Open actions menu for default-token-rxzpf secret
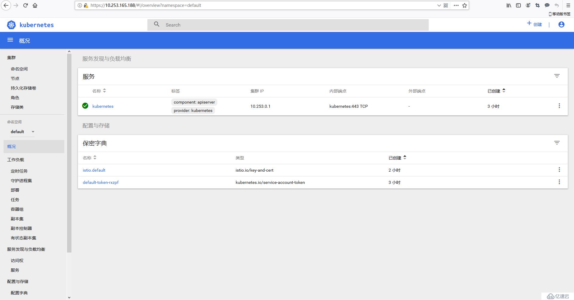 click(559, 182)
